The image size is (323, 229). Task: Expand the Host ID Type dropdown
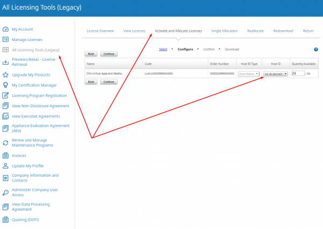pyautogui.click(x=249, y=74)
